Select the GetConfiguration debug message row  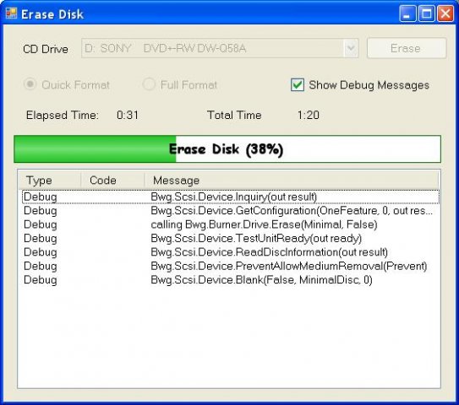(x=231, y=211)
